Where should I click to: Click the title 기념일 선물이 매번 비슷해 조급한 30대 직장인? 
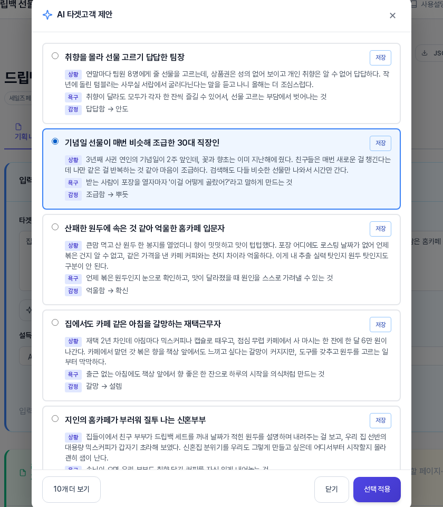coord(142,143)
